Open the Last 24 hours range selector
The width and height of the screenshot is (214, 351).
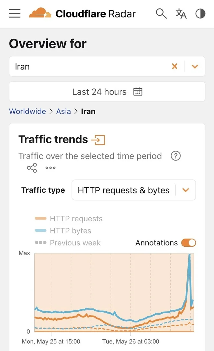pos(107,92)
